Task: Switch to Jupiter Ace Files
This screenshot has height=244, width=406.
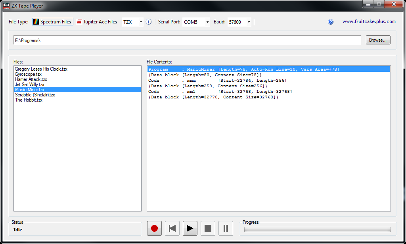Action: point(97,22)
